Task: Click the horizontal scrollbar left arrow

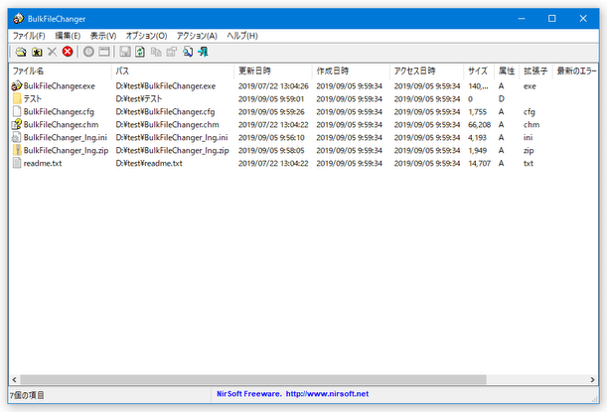Action: [x=14, y=379]
